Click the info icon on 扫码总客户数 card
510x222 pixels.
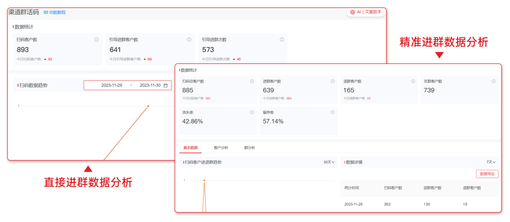click(252, 81)
